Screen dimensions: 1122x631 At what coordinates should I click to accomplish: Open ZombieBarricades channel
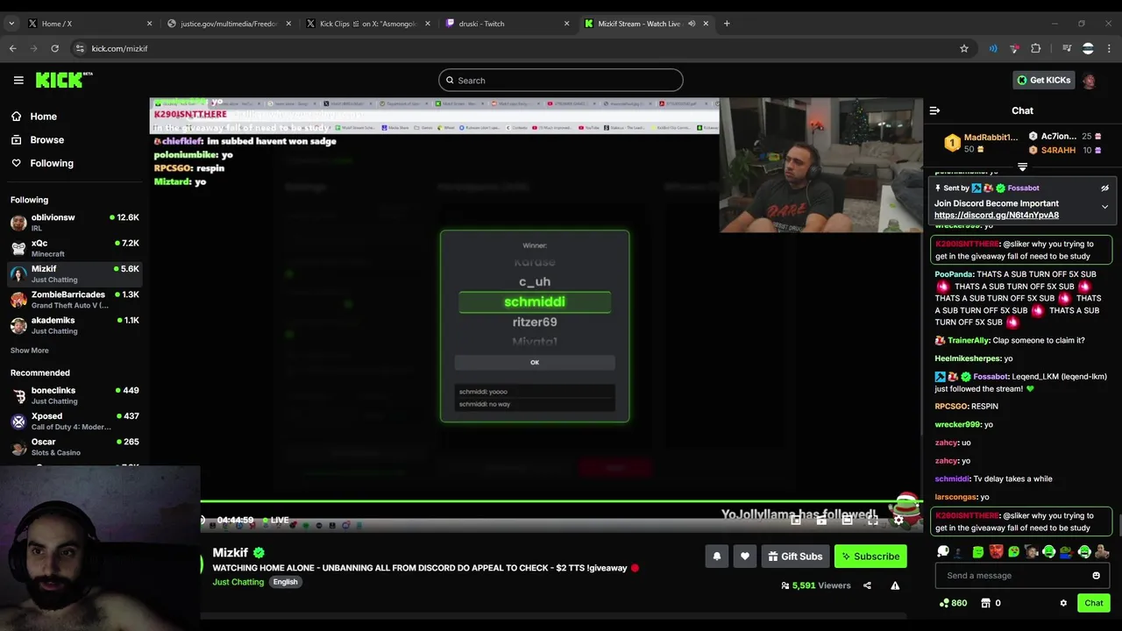pos(75,300)
